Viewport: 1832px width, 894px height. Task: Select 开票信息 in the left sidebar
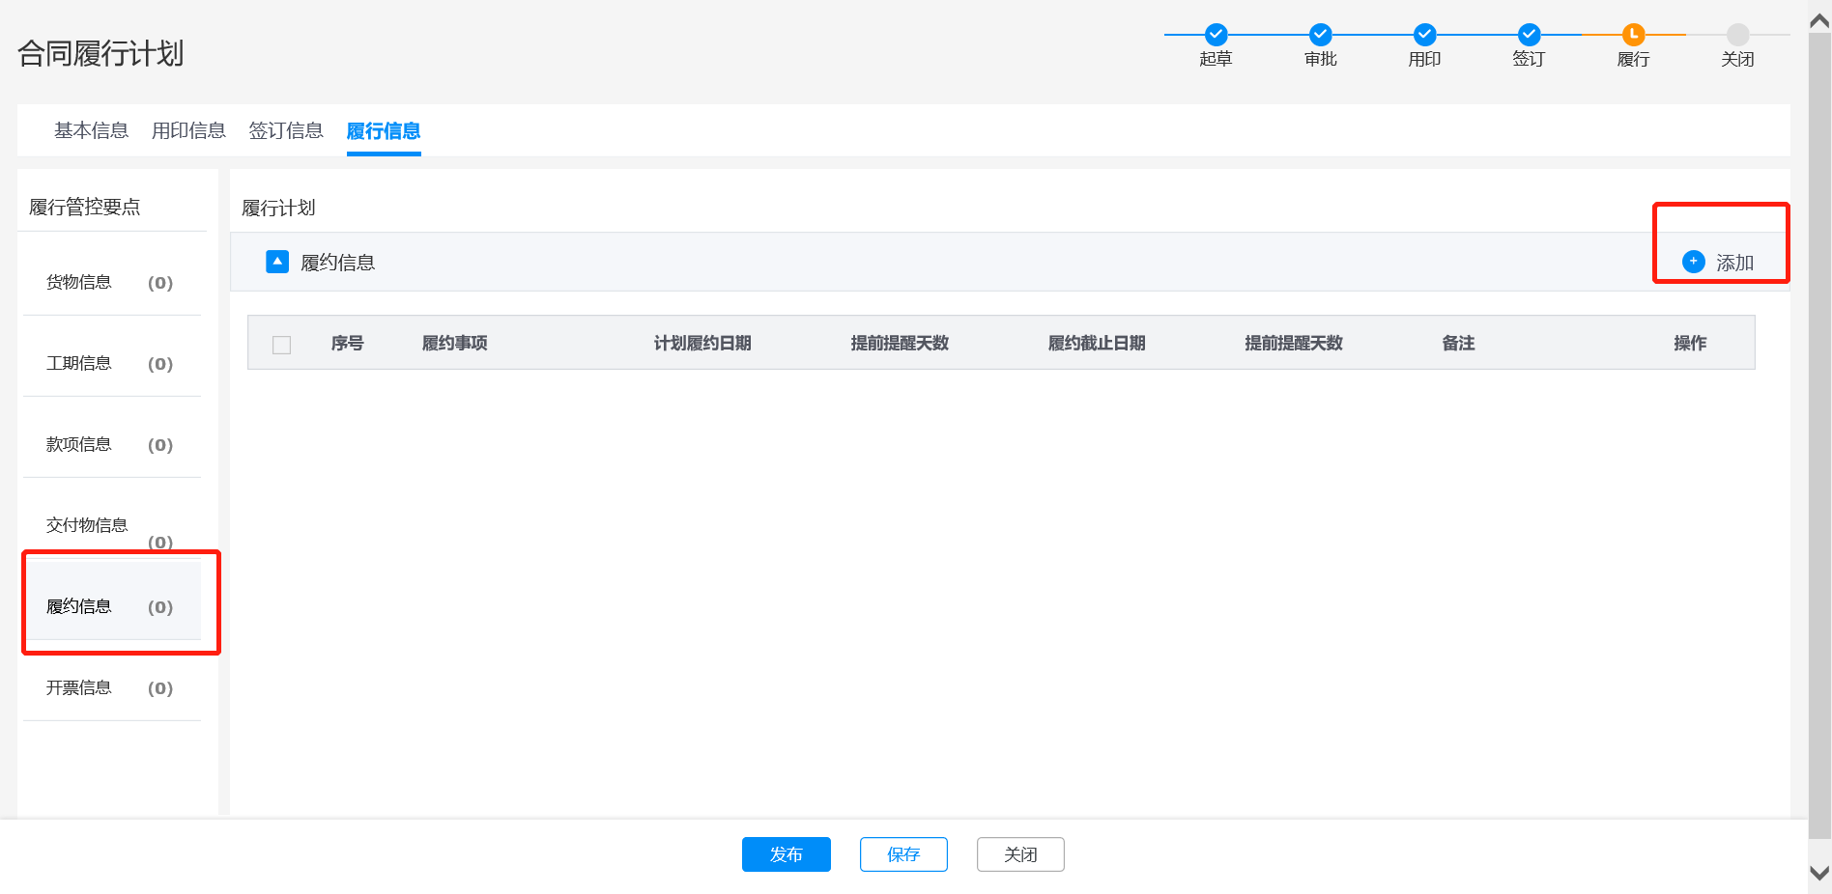point(79,687)
